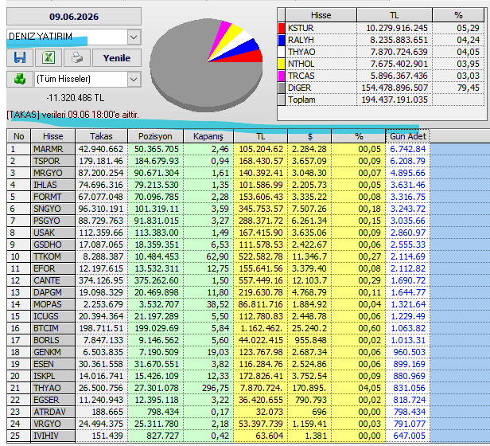Sort by the % column in main table

click(x=359, y=136)
